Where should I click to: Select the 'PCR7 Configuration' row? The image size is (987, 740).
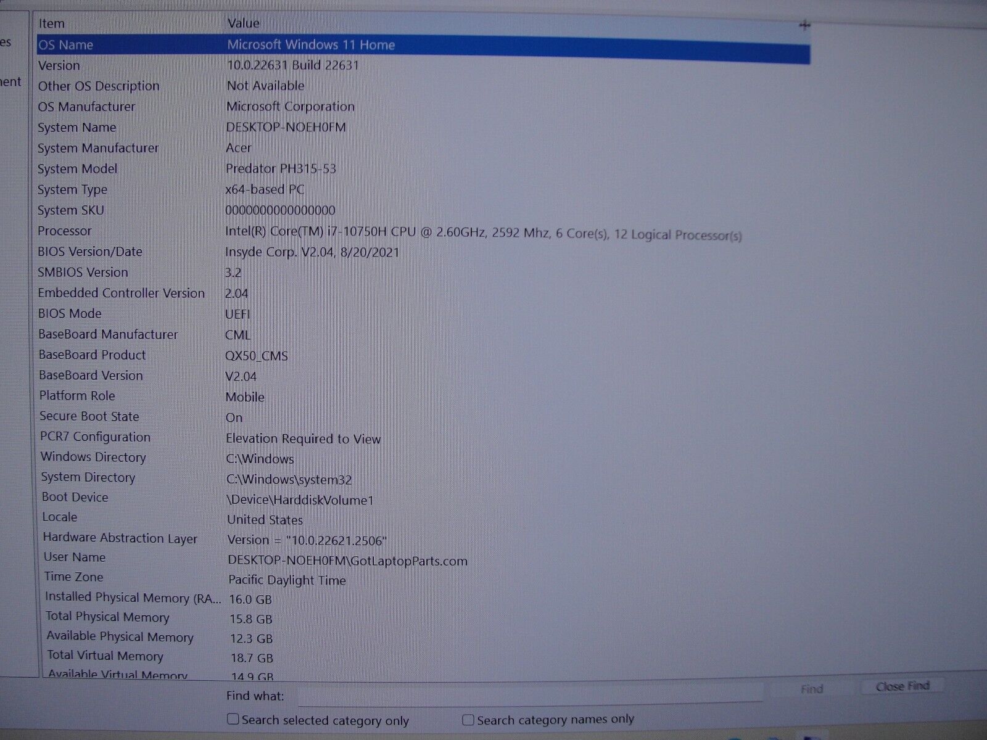(423, 437)
